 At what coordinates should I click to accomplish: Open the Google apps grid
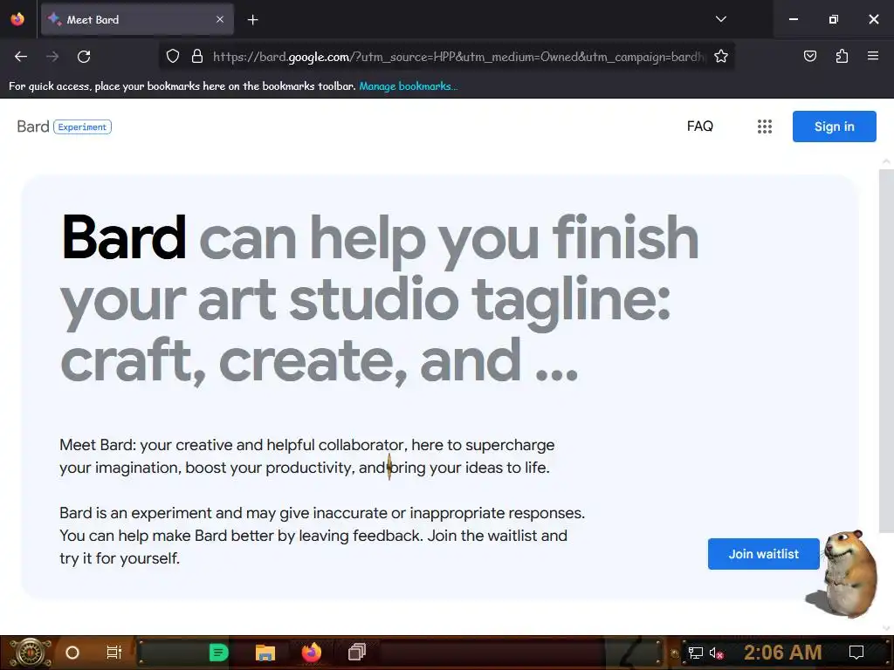(765, 126)
